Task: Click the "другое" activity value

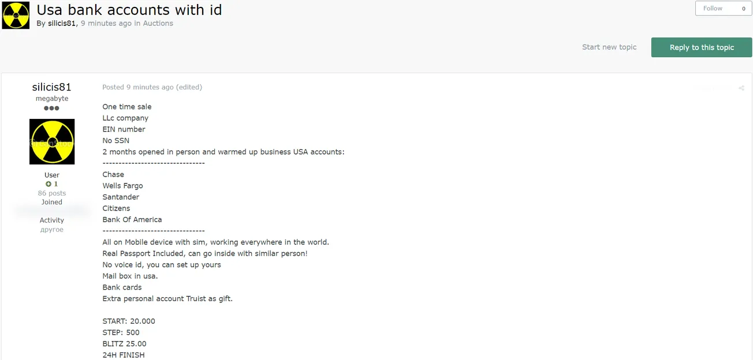Action: pyautogui.click(x=52, y=230)
